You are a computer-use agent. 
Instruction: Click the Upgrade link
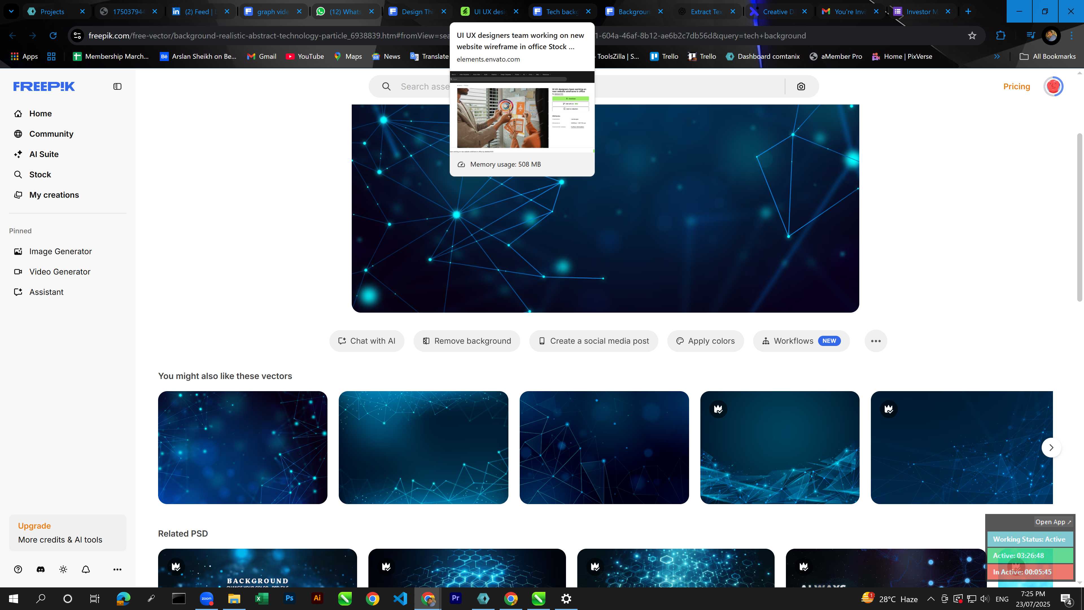coord(34,526)
